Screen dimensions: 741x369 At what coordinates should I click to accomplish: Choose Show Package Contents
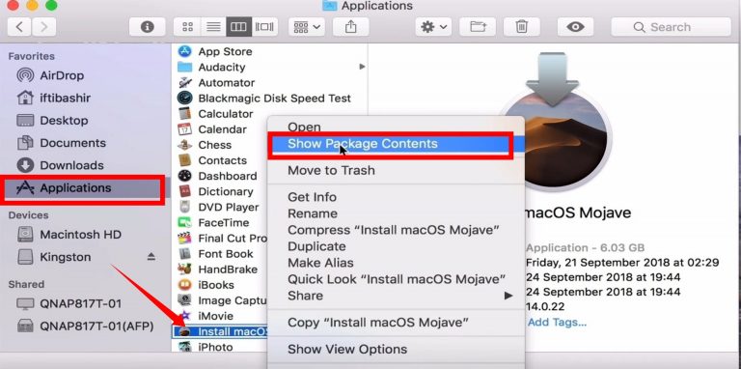pyautogui.click(x=396, y=144)
